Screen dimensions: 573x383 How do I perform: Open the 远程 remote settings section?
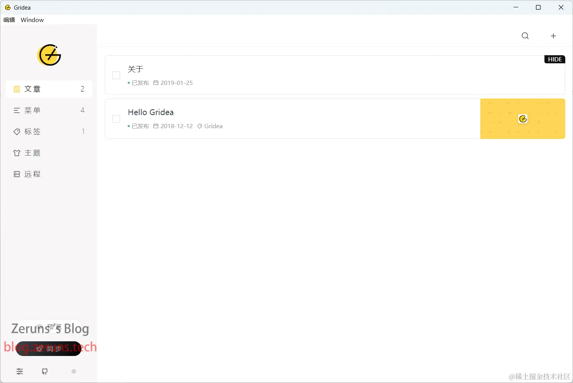[x=49, y=174]
